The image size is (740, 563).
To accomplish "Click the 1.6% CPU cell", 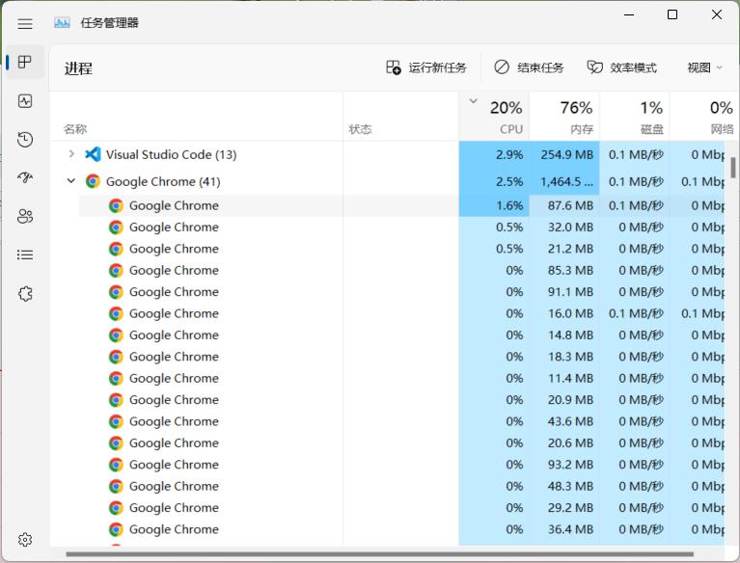I will tap(494, 205).
